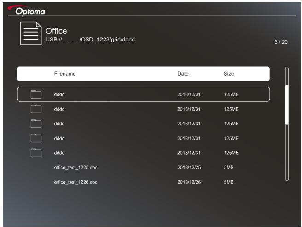Click the 2018/12/26 date value
Screen dimensions: 302x227
[x=189, y=182]
